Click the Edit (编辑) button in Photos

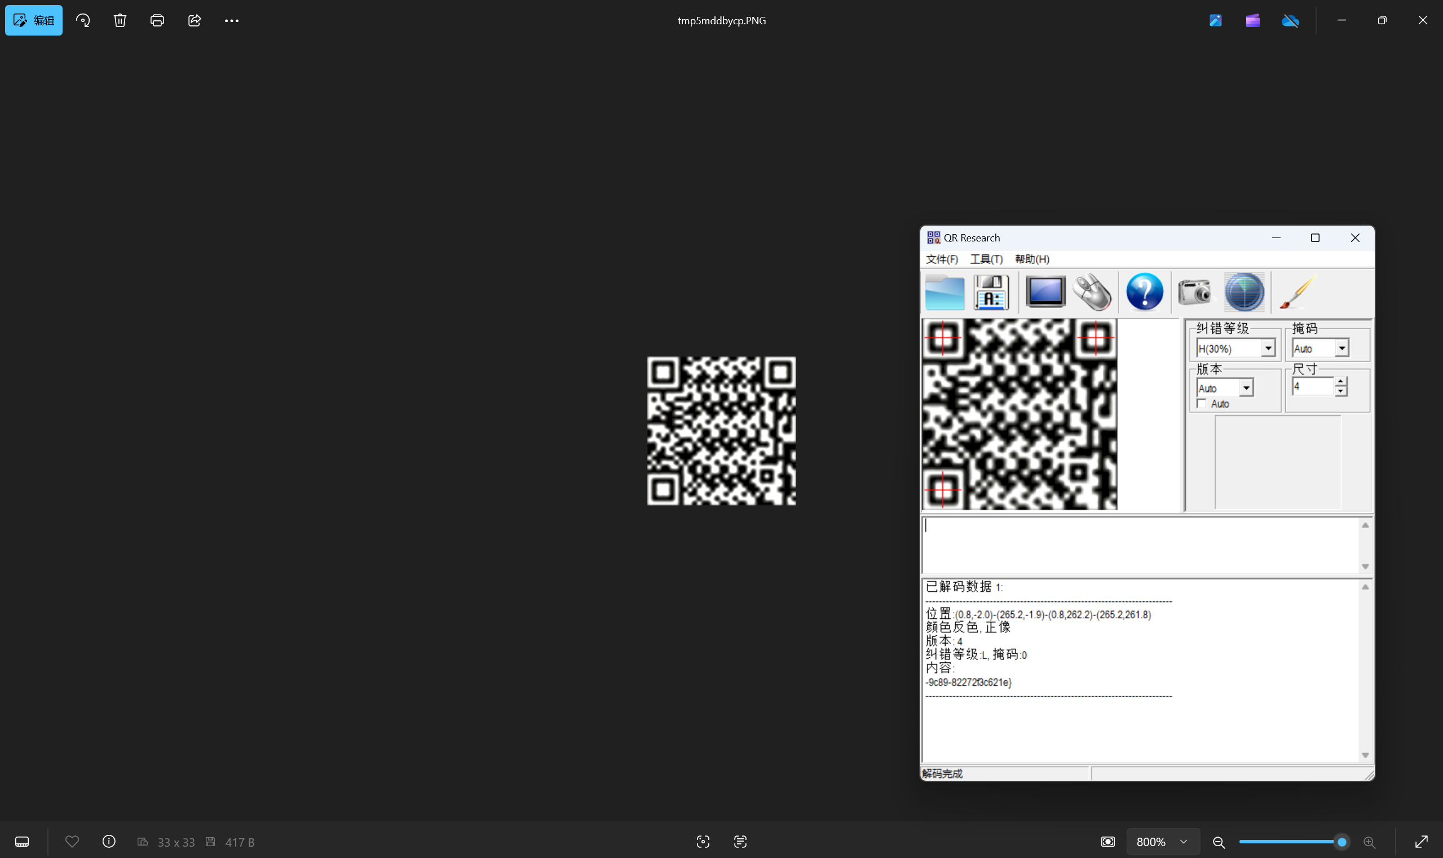(33, 20)
